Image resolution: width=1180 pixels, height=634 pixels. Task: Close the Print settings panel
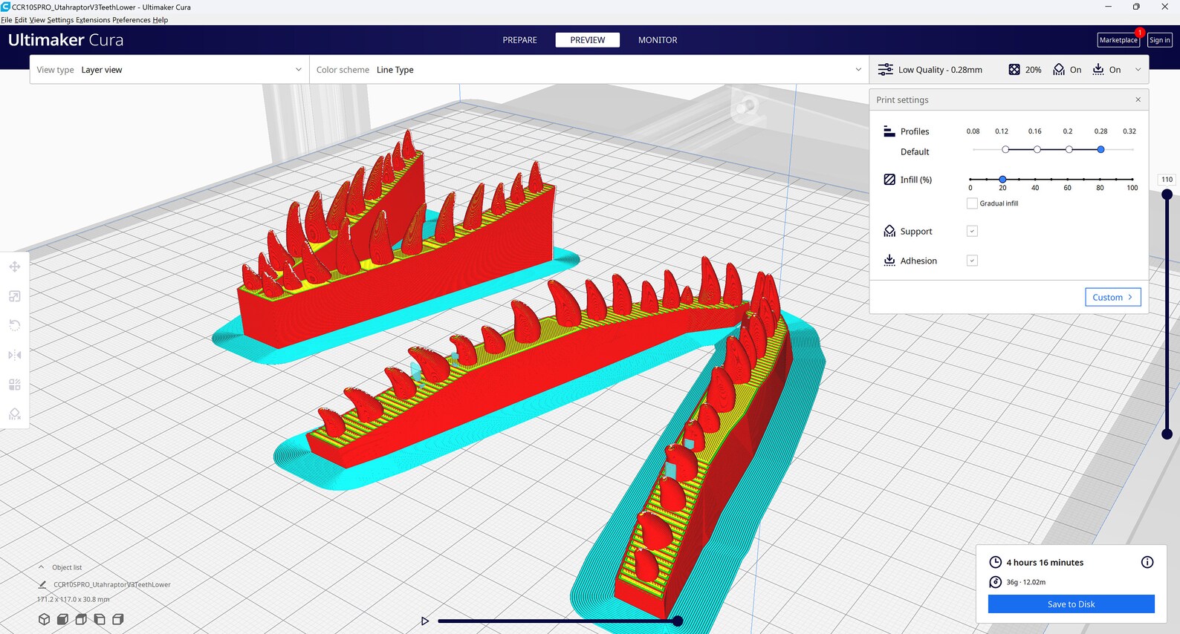coord(1138,99)
